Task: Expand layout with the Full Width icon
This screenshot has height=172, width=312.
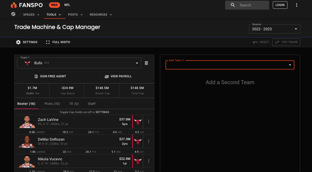Action: tap(48, 42)
